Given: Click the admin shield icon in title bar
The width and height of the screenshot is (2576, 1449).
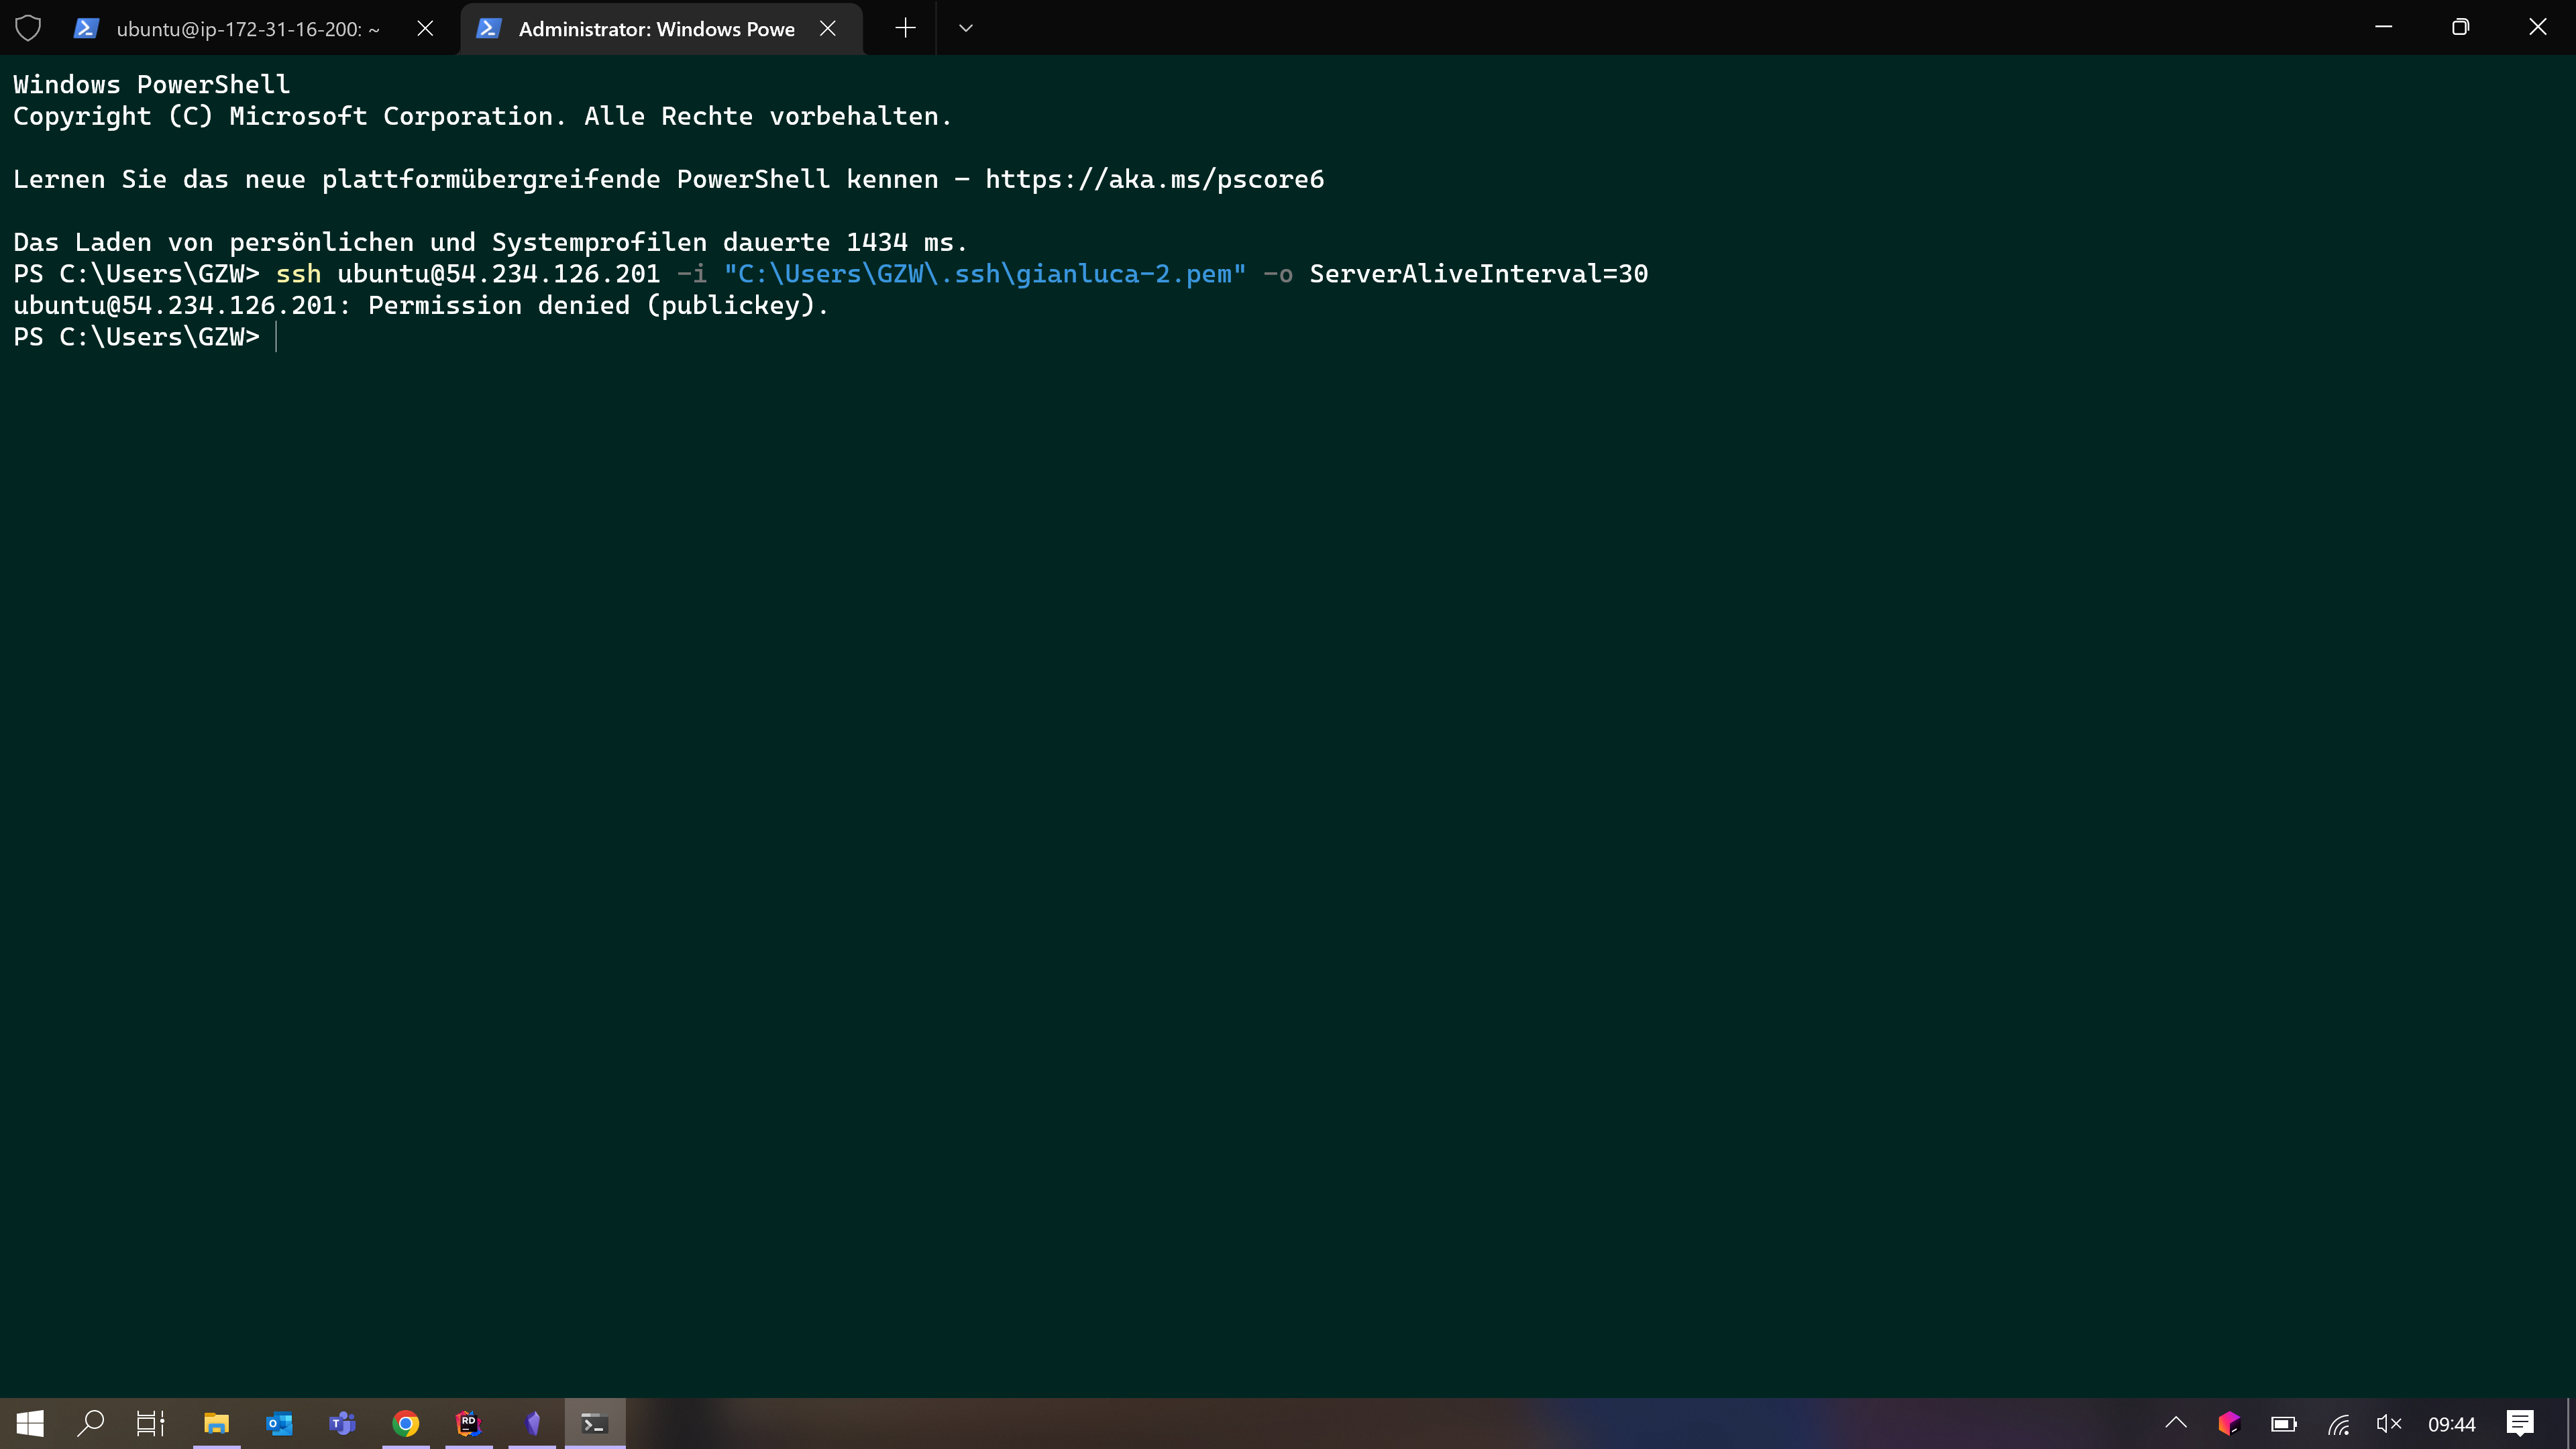Looking at the screenshot, I should coord(28,28).
